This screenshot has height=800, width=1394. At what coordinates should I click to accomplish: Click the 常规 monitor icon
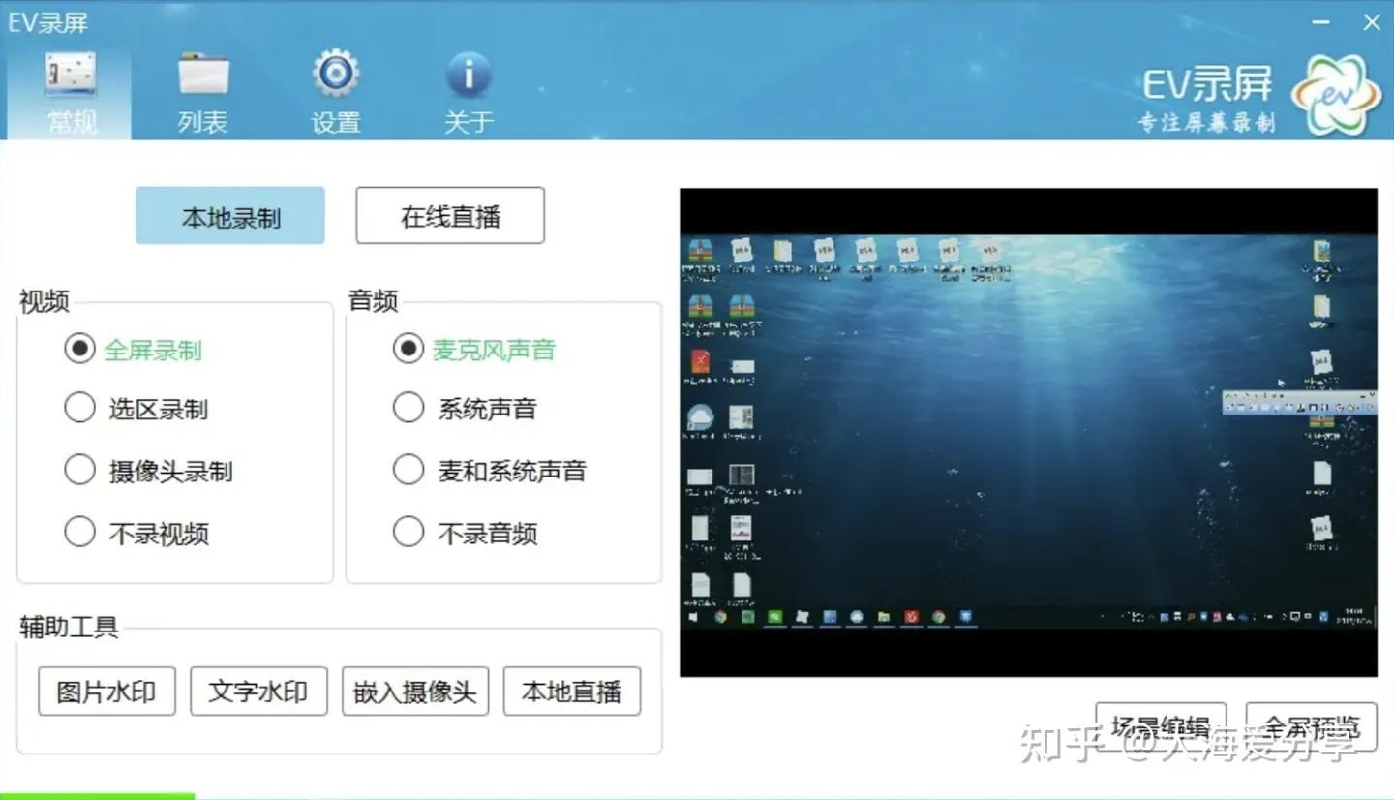tap(69, 73)
